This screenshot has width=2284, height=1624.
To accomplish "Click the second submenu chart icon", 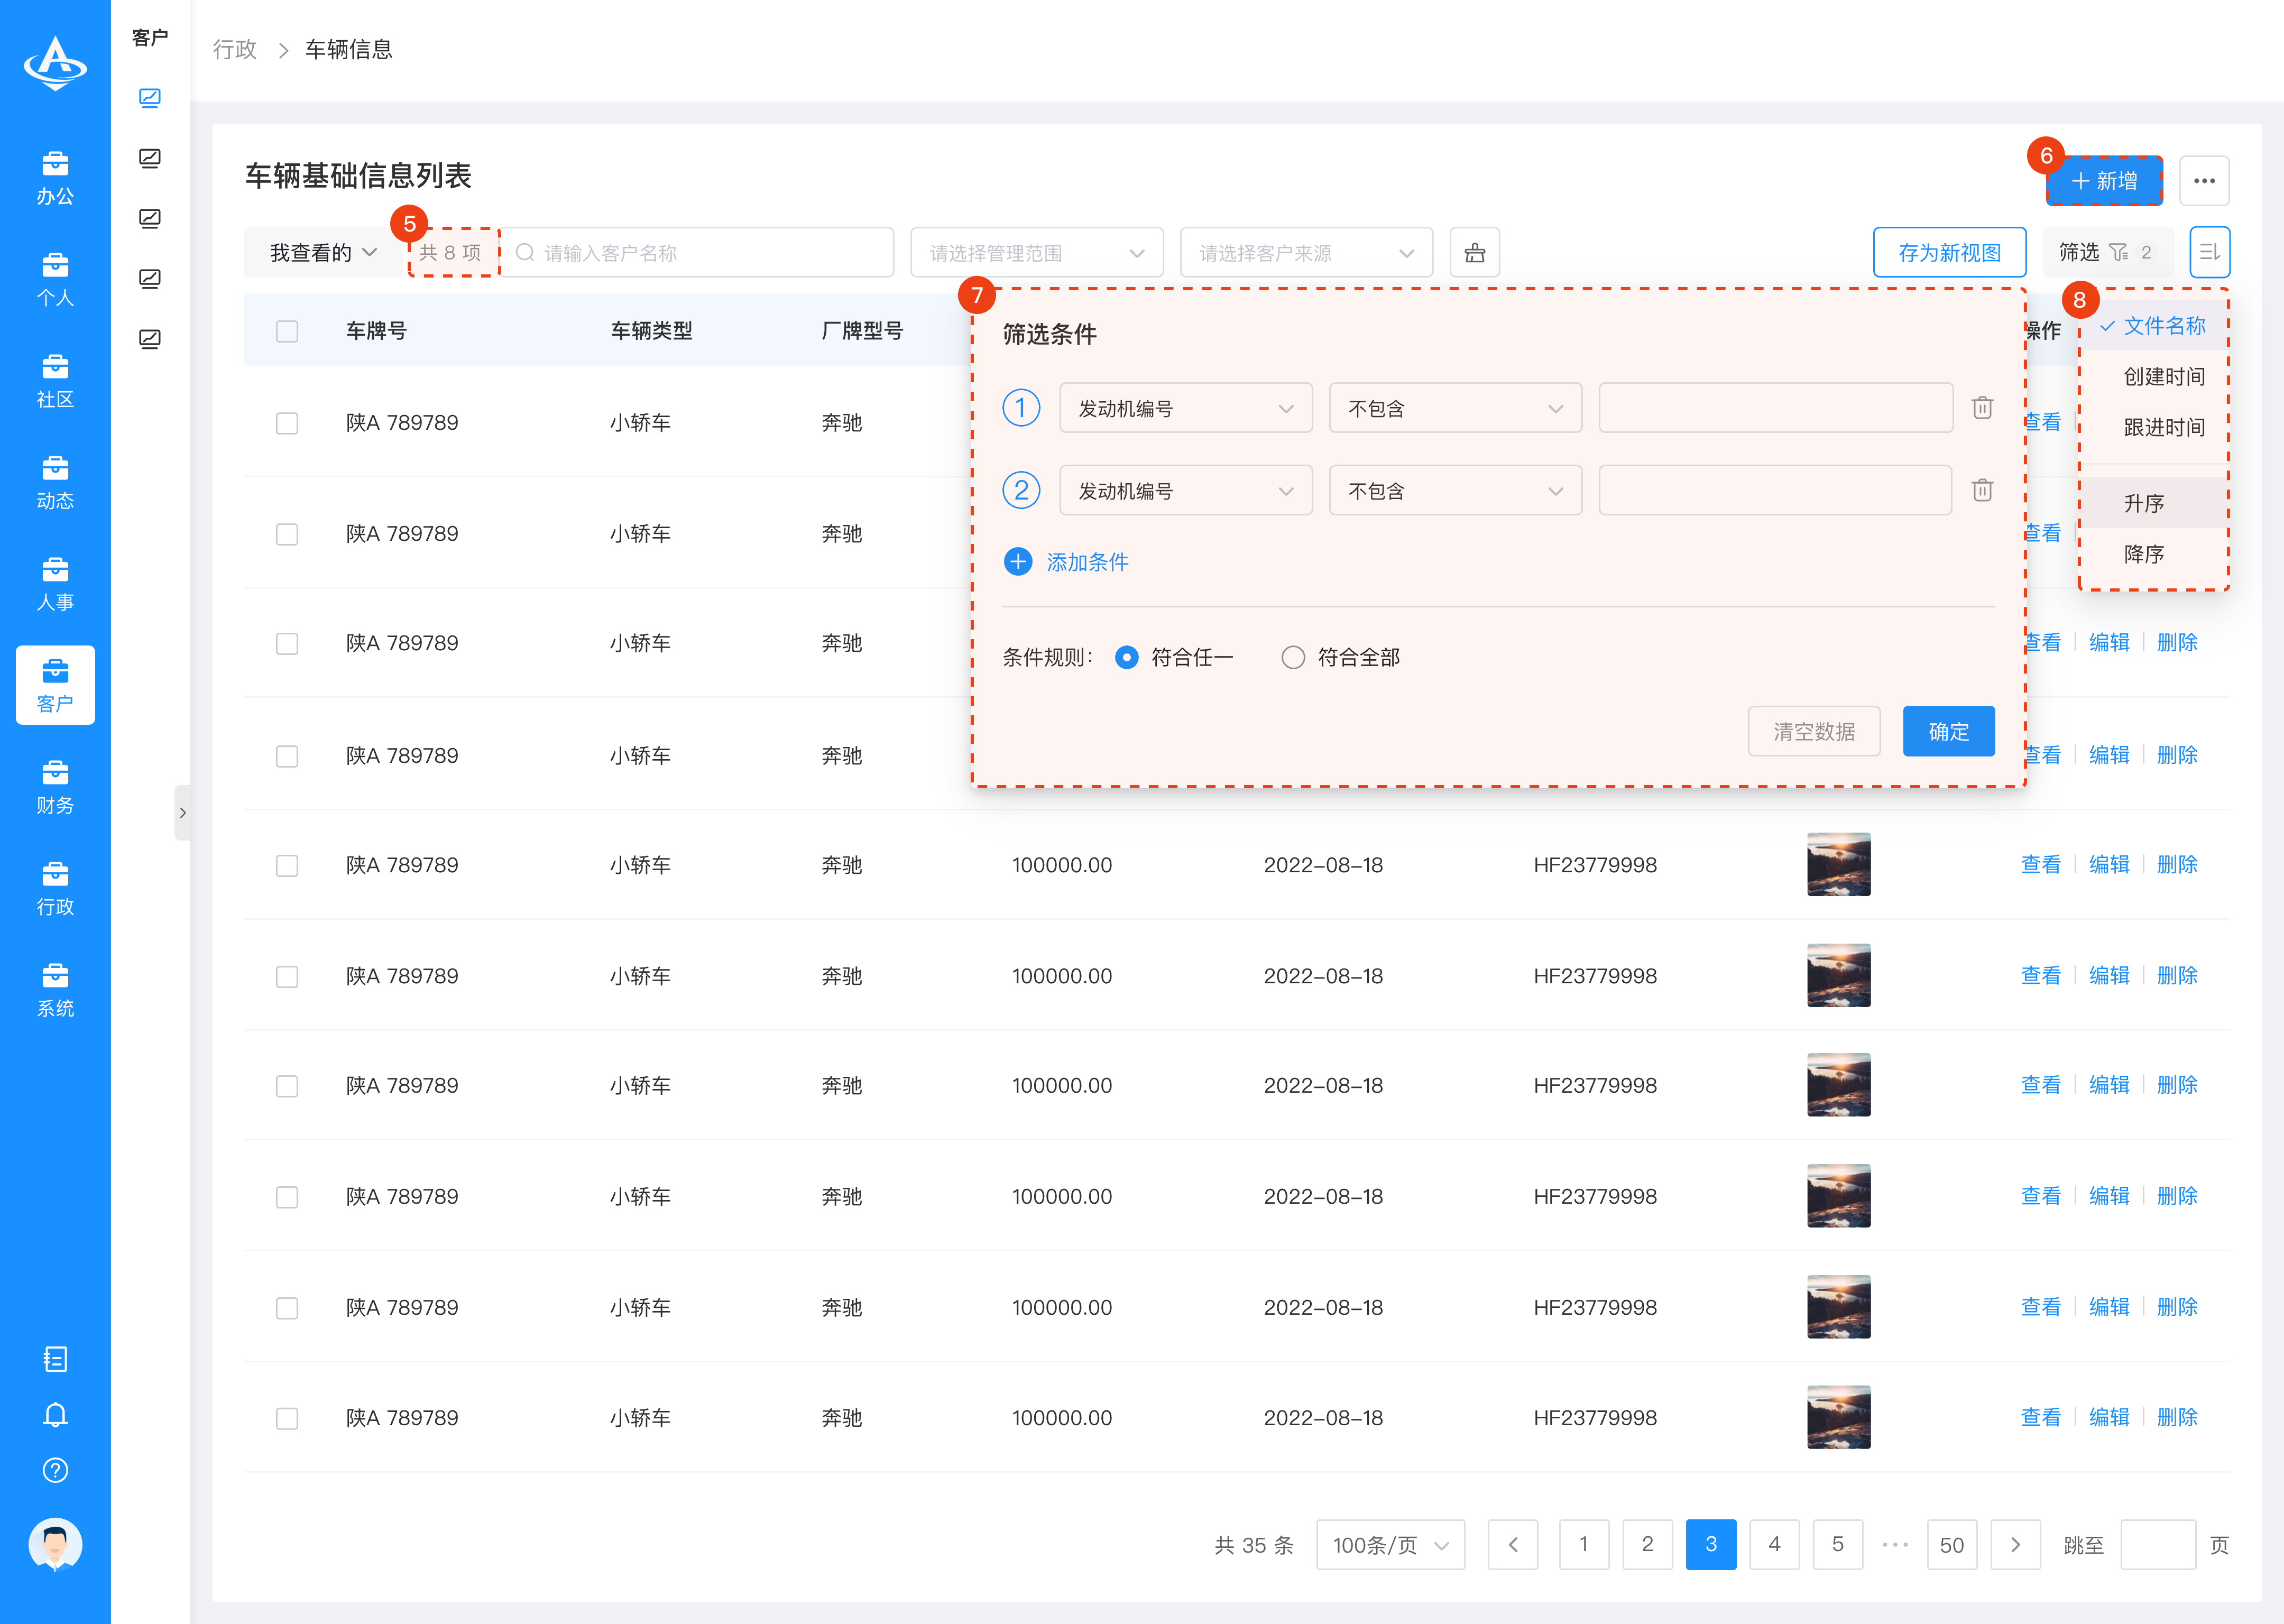I will [150, 158].
